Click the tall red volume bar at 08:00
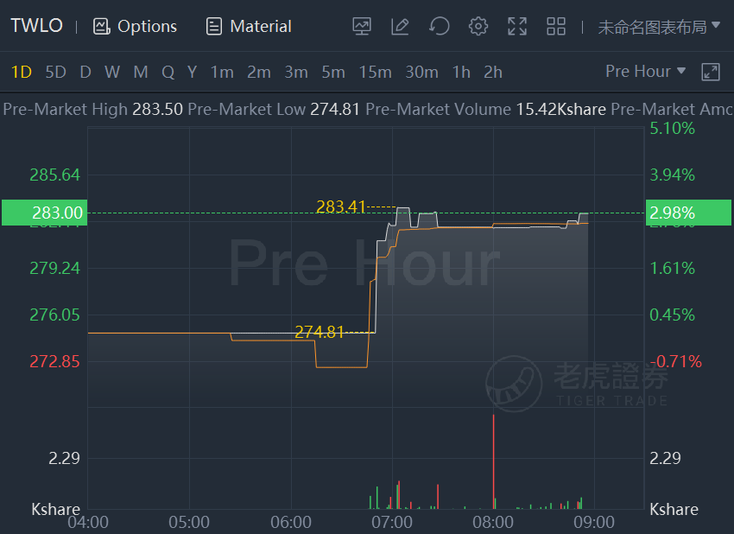This screenshot has width=734, height=534. click(493, 461)
